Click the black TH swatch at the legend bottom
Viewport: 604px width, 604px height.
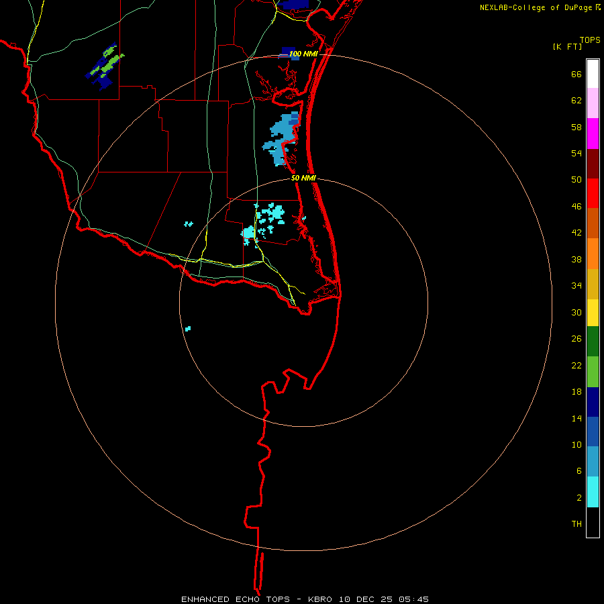tap(593, 522)
